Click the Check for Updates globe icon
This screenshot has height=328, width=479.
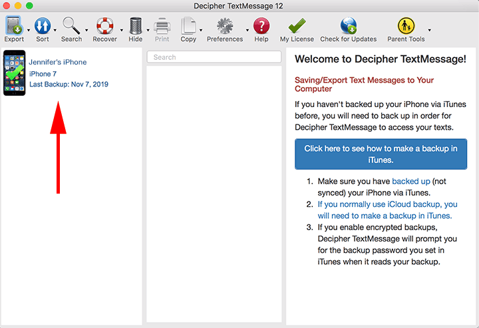point(348,26)
